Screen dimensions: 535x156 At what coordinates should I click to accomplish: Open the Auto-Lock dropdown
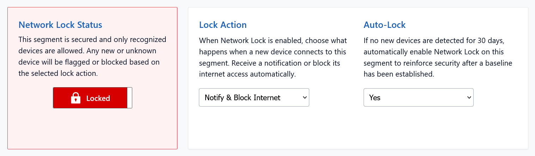tap(418, 97)
